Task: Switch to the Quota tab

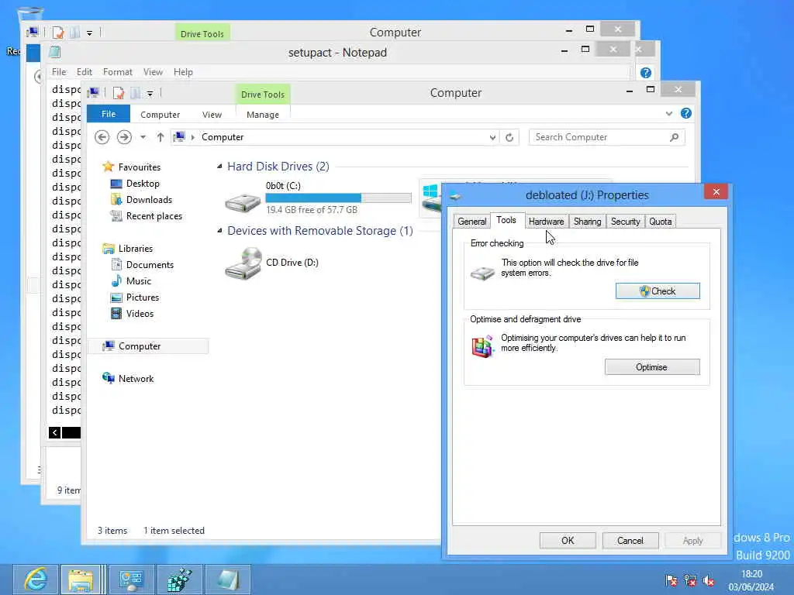Action: (x=661, y=222)
